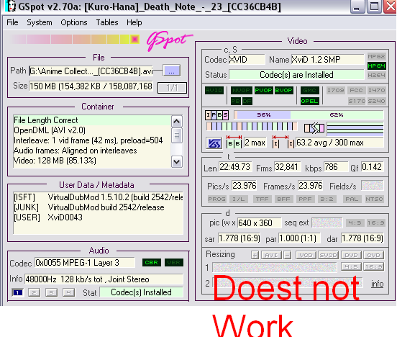Screen dimensions: 397x337
Task: Click the NVOP indicator icon
Action: pos(241,91)
